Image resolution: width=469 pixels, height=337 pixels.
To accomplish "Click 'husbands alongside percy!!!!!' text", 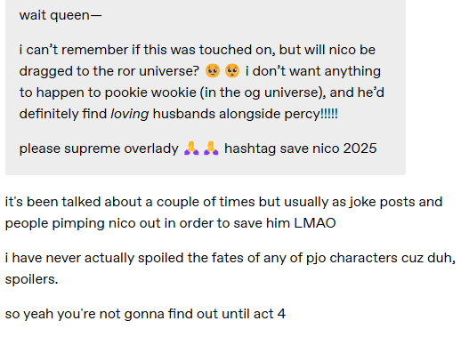I will point(246,114).
